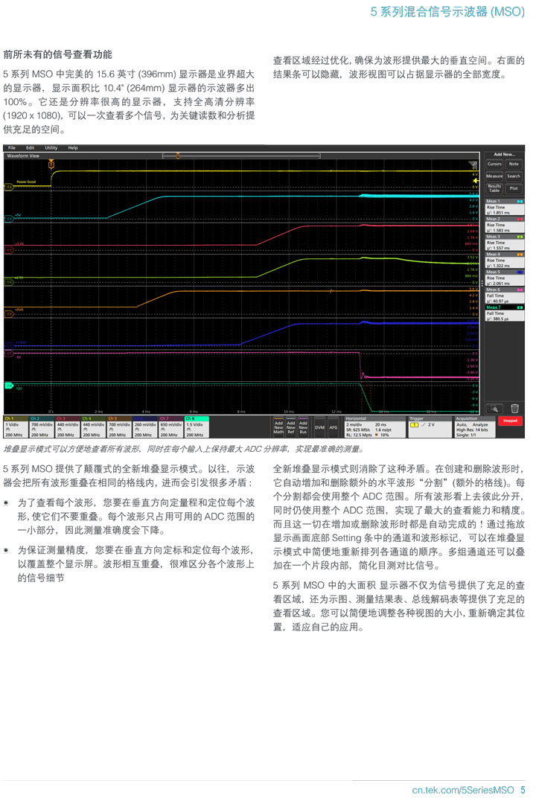This screenshot has width=536, height=798.
Task: Select the Meas 6 Fall Time badge
Action: pos(505,296)
